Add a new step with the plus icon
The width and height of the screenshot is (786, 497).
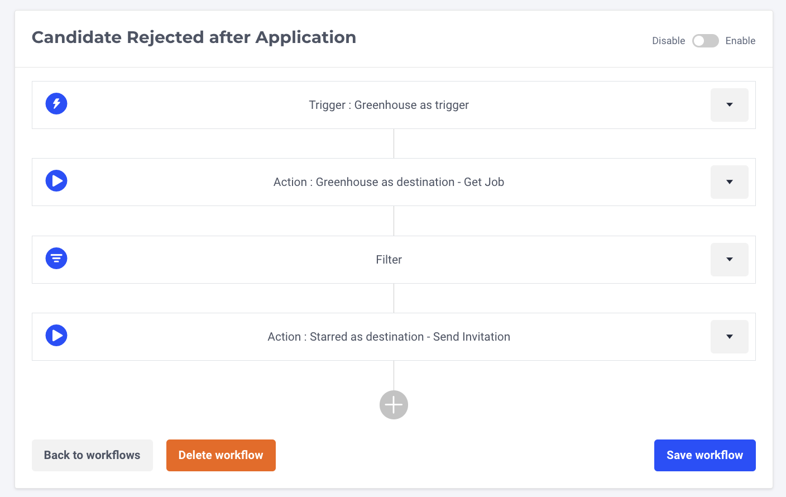394,405
